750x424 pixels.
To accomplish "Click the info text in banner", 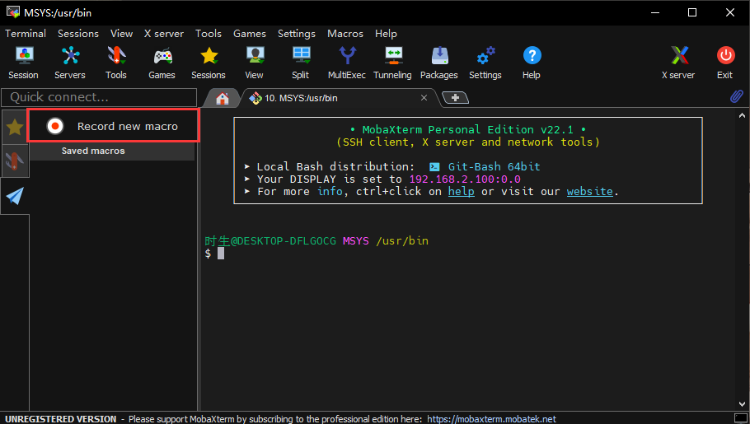I will [x=330, y=192].
